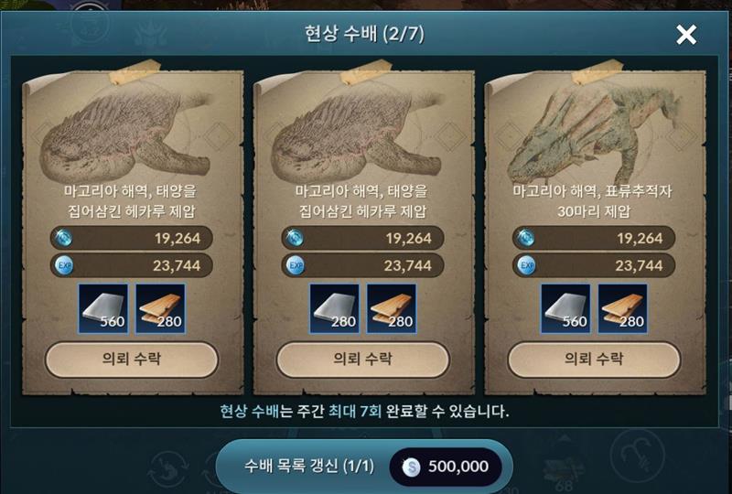
Task: Click the 280 lumber reward in middle card
Action: coord(392,308)
